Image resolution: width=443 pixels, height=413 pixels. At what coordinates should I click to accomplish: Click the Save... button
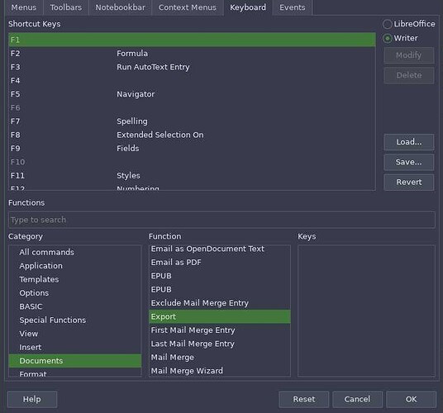(408, 162)
